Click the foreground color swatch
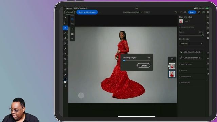The image size is (217, 122). coord(65,79)
